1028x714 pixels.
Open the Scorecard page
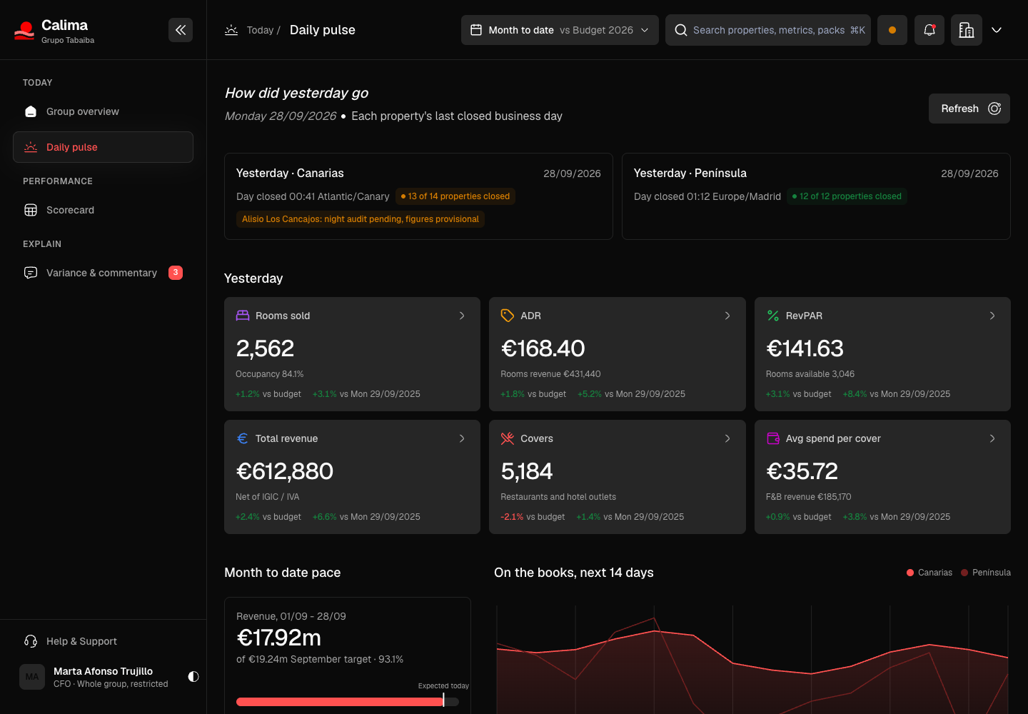click(x=103, y=210)
